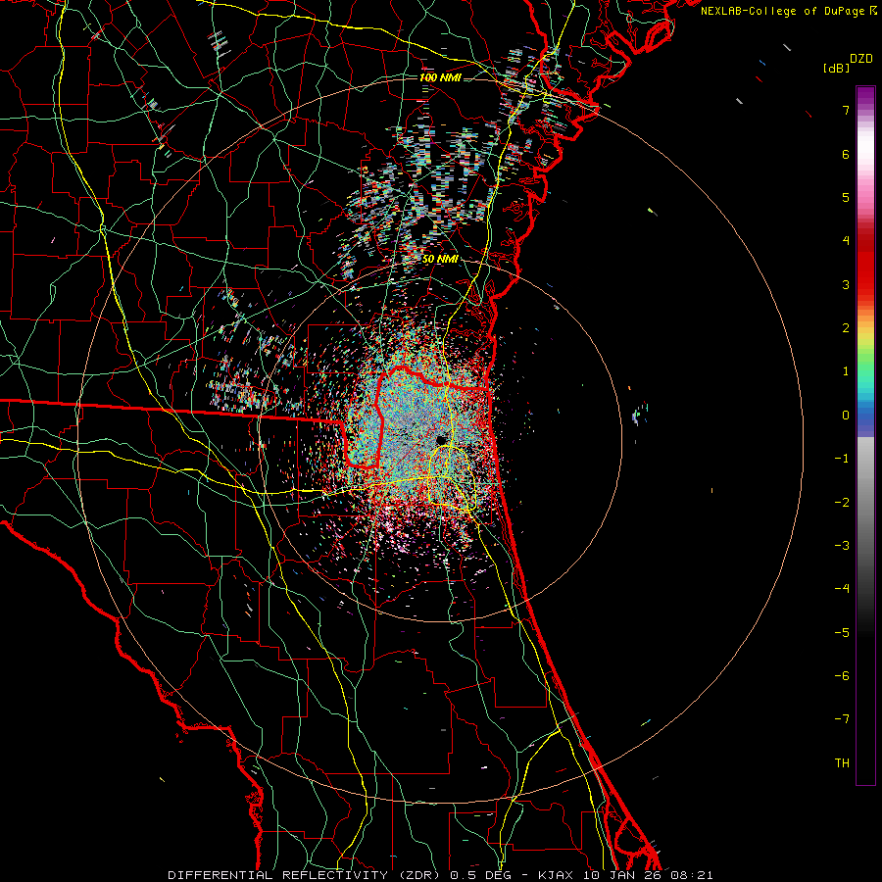Click the -3 value on the color scale
This screenshot has height=882, width=882.
tap(842, 546)
